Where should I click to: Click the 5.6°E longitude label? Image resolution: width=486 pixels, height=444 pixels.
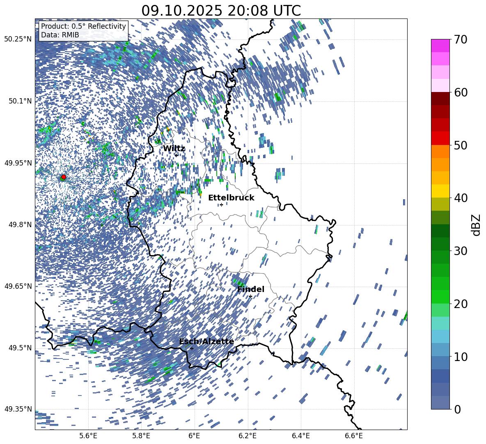click(x=88, y=436)
